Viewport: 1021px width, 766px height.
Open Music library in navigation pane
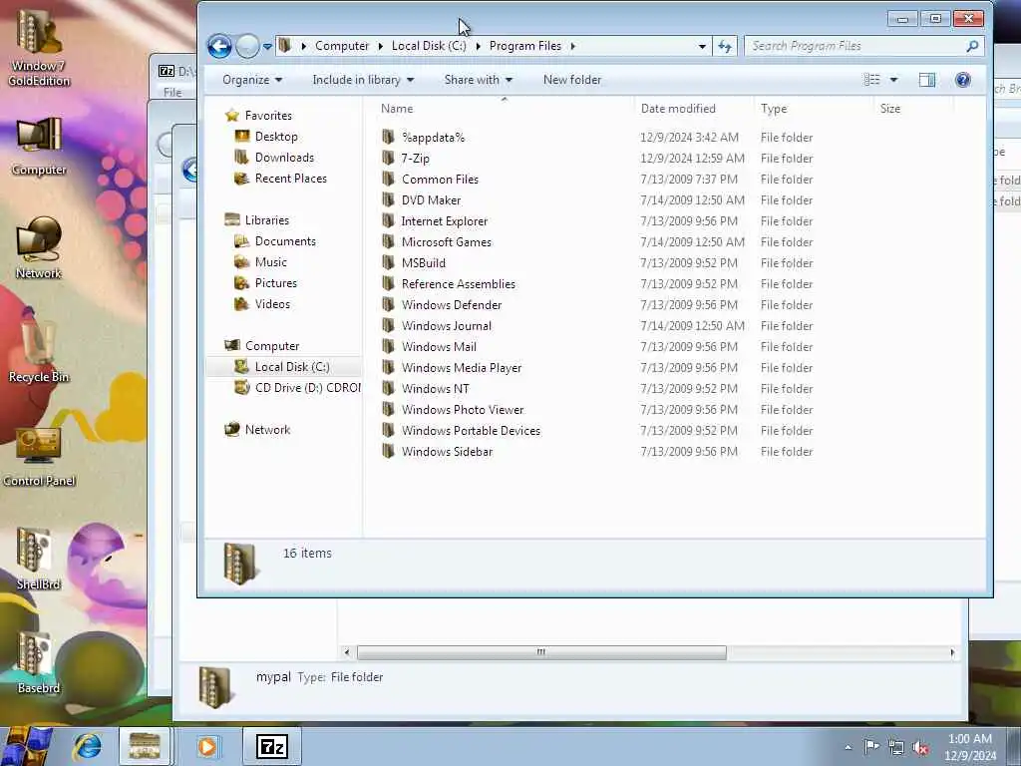tap(271, 262)
